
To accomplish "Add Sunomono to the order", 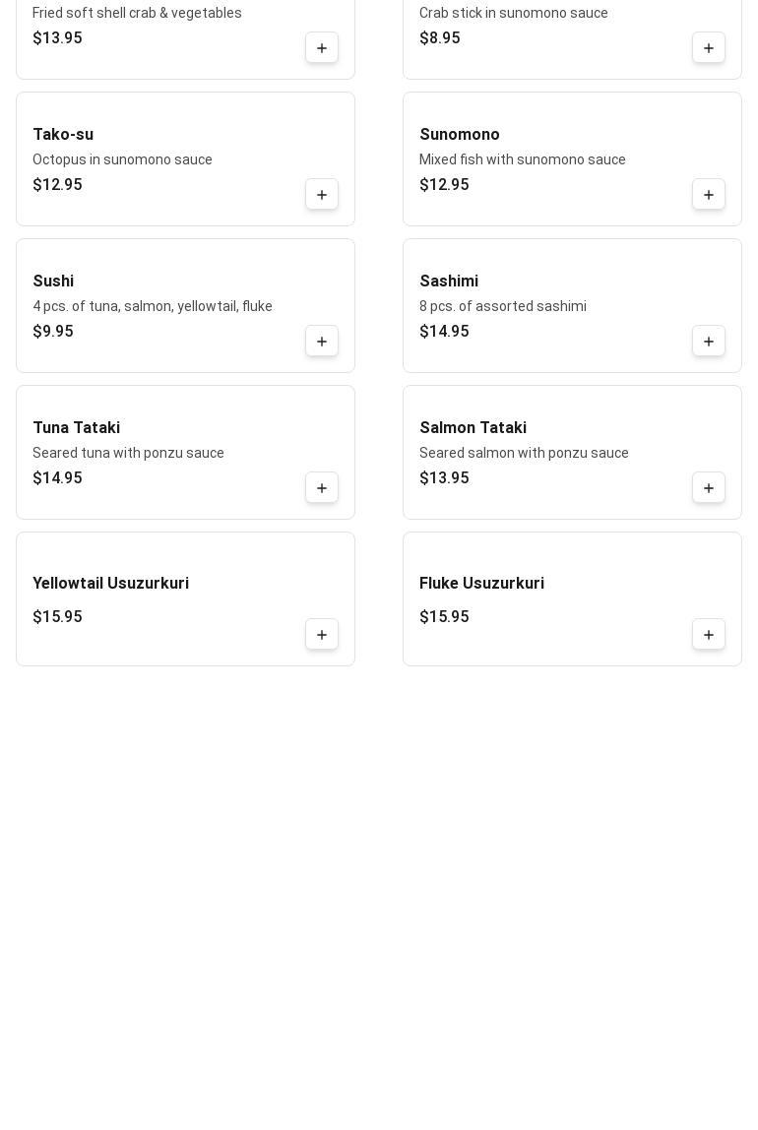I will point(709,195).
